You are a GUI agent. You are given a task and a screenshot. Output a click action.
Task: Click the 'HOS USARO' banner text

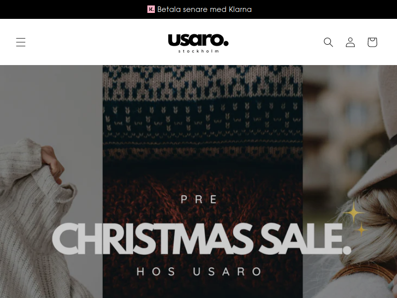[x=199, y=272]
